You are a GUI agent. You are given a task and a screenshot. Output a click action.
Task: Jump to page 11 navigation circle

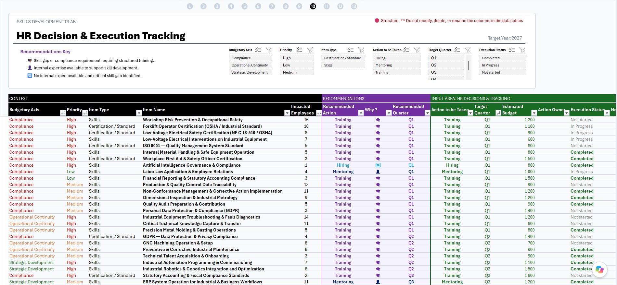pyautogui.click(x=327, y=6)
